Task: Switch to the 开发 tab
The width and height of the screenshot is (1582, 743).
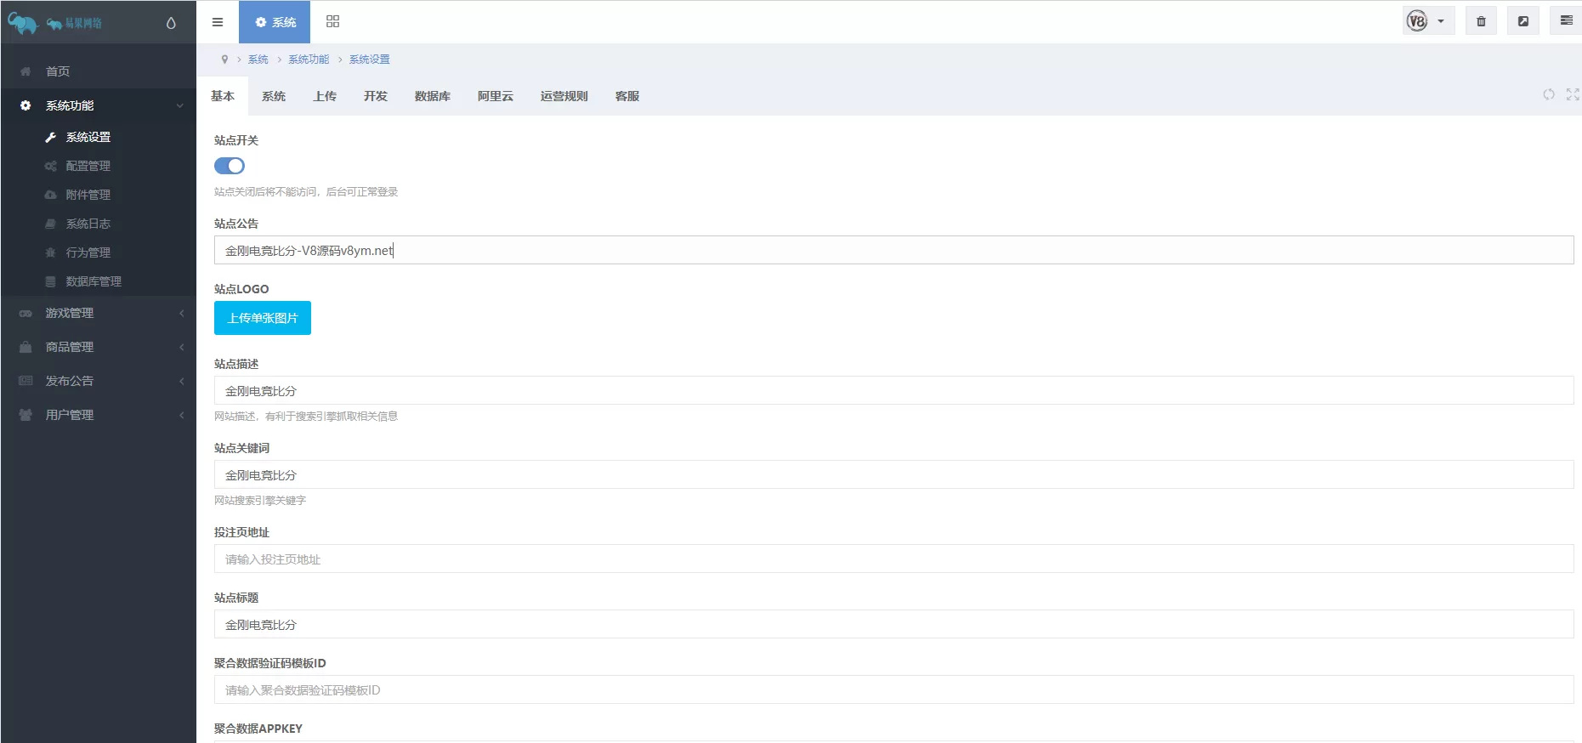Action: 376,96
